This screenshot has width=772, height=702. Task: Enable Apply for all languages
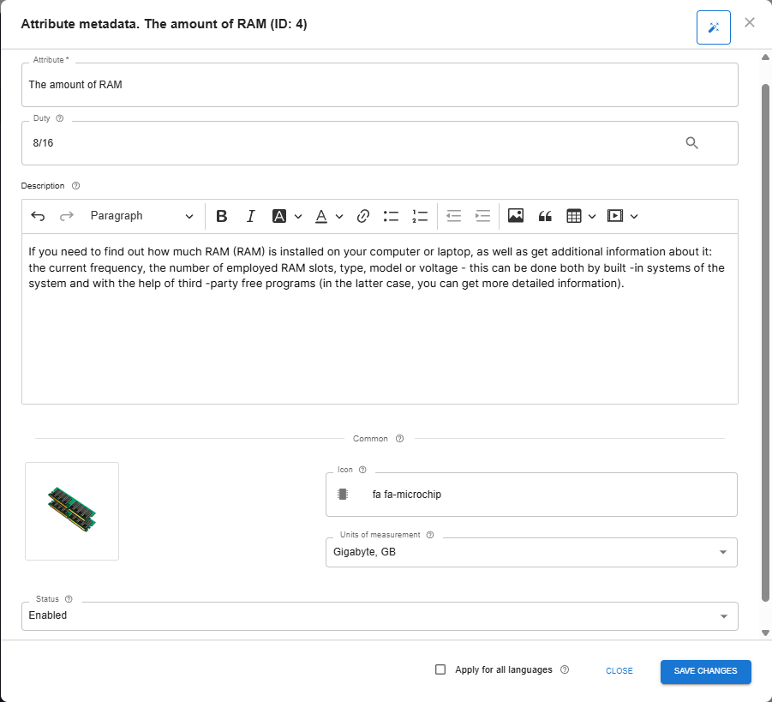pos(440,670)
